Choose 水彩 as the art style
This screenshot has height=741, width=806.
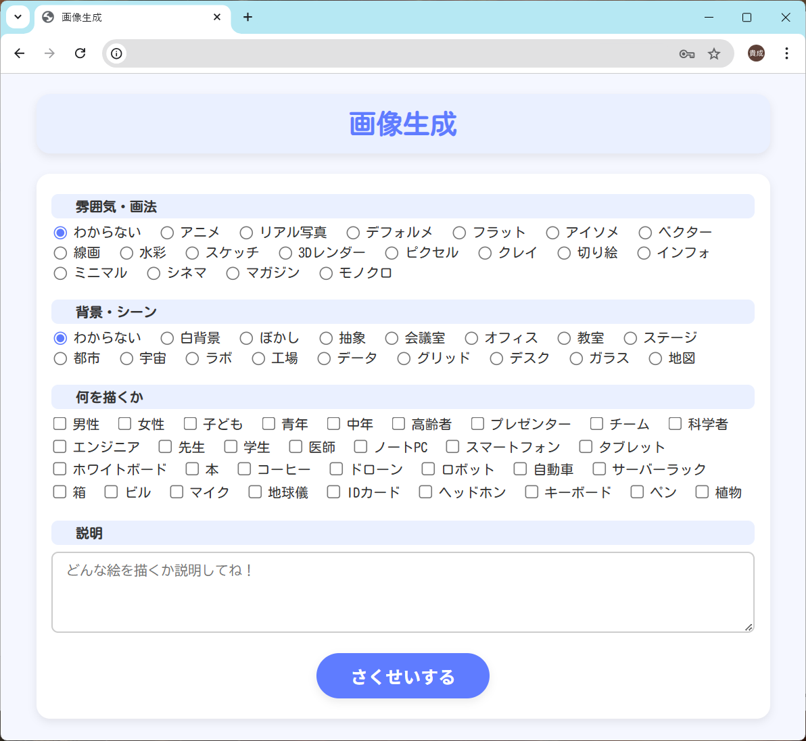click(126, 253)
